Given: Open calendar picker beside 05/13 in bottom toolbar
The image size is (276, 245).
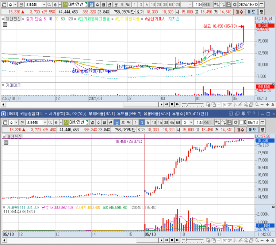Looking at the screenshot, I should point(262,122).
